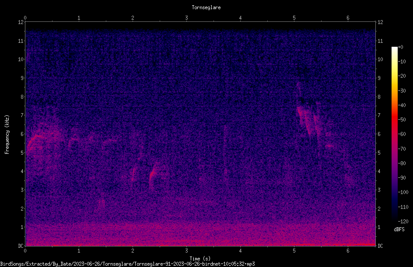Click the 3 second tick on the top time axis

click(186, 18)
